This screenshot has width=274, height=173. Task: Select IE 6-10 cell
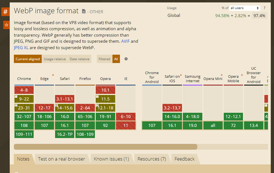[126, 117]
